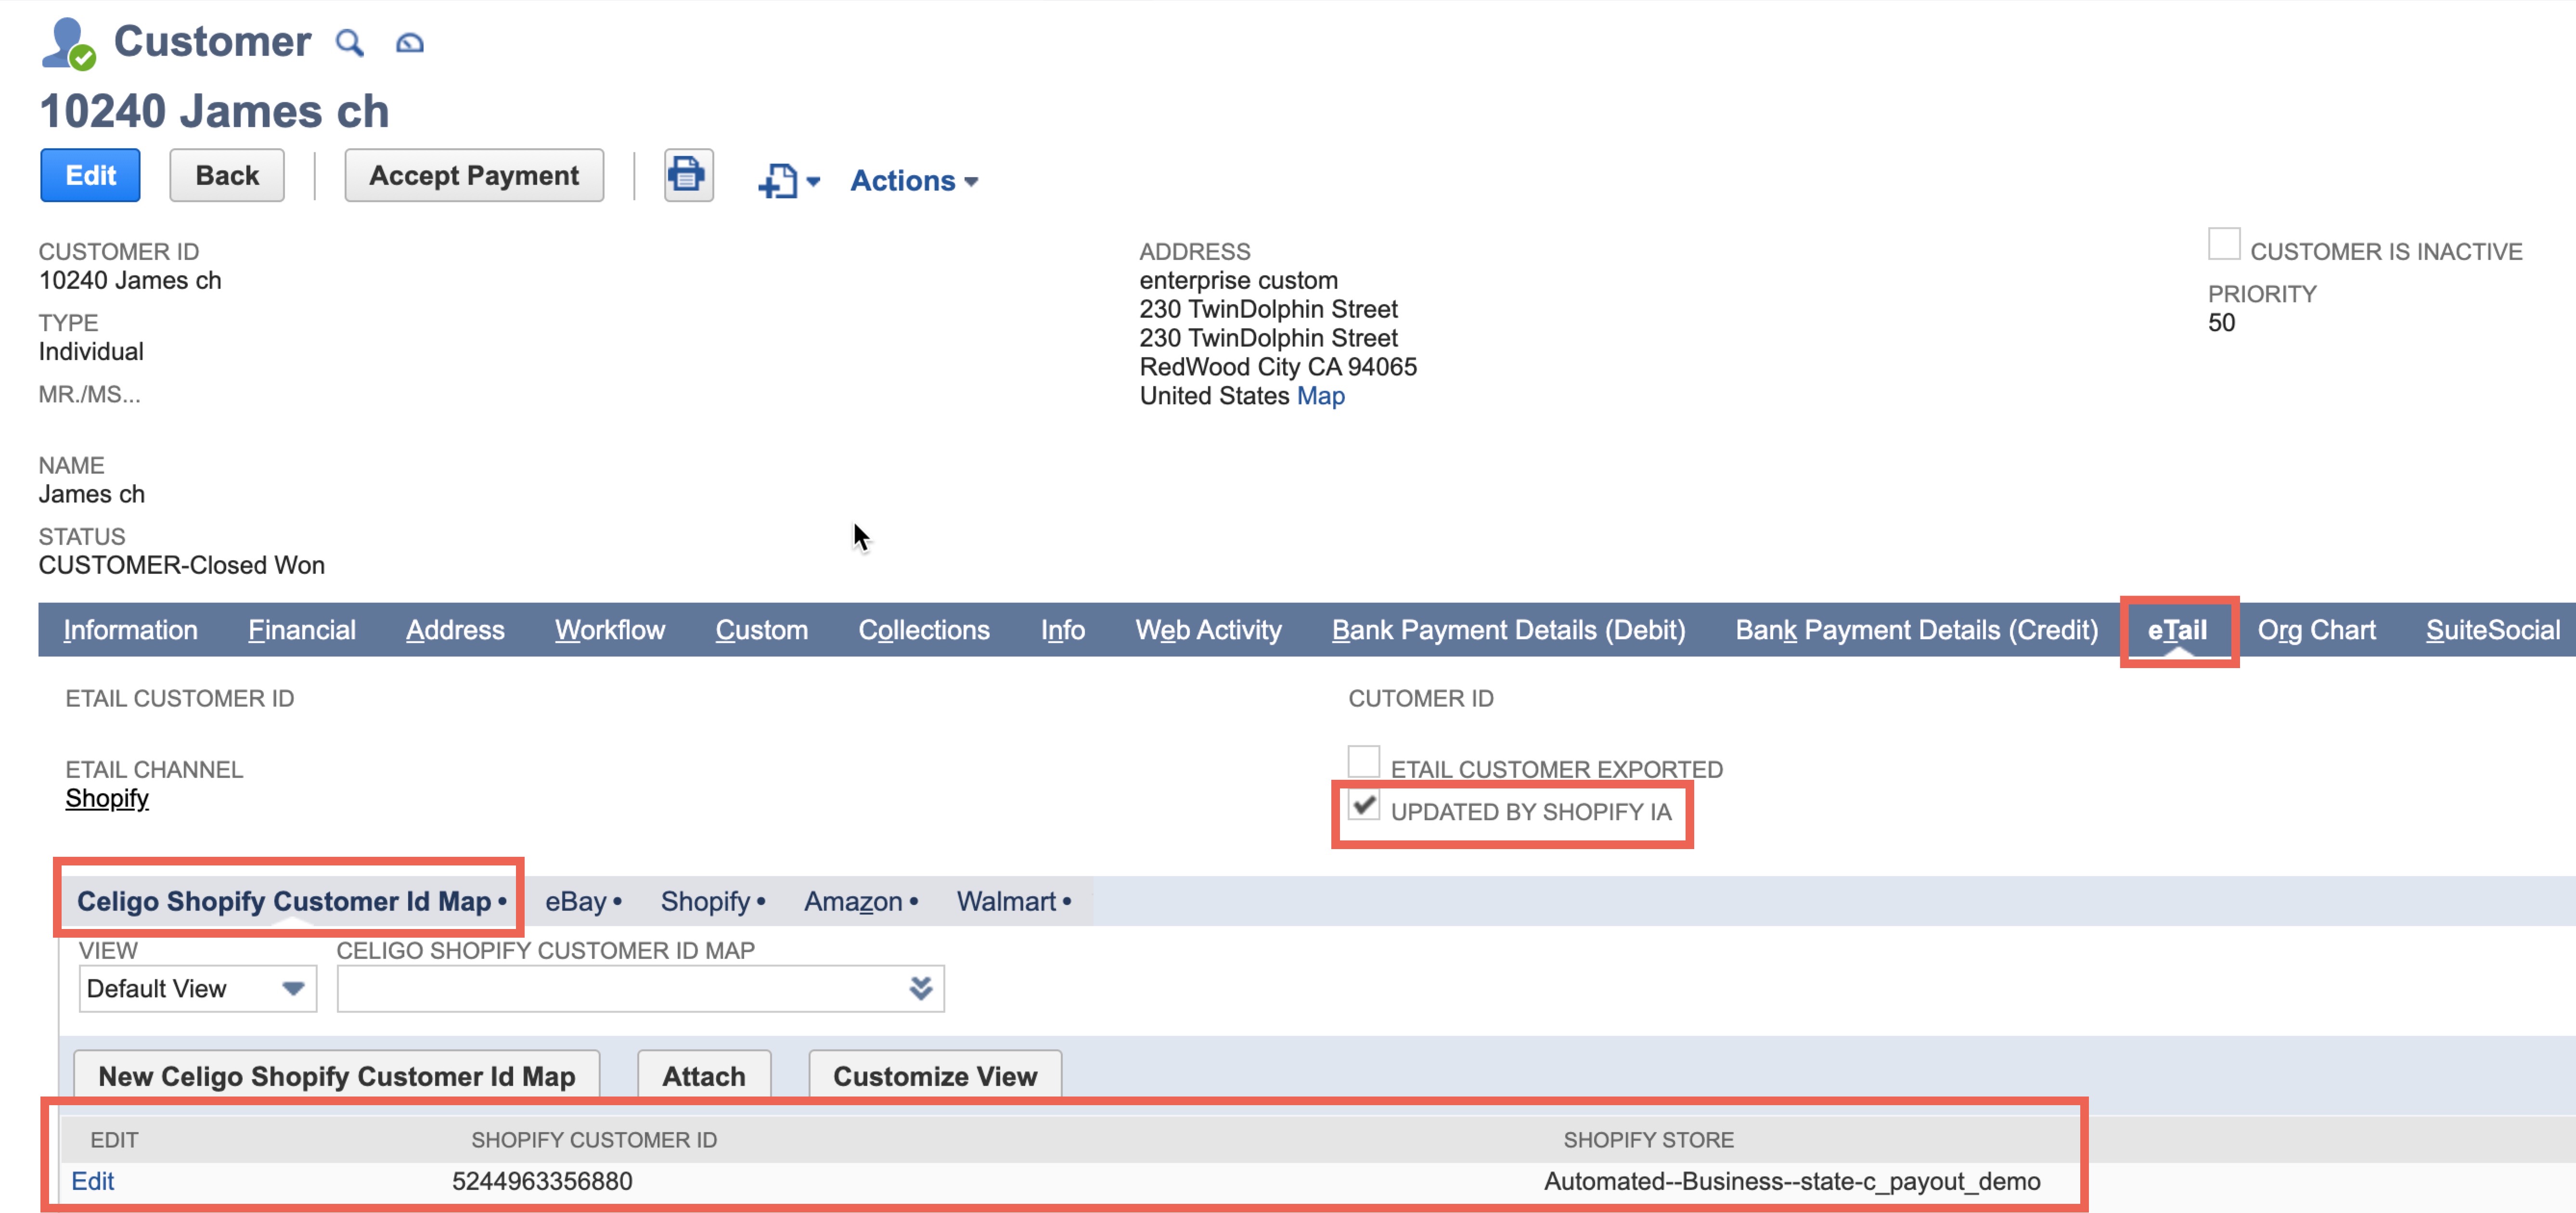Open the Collections tab
Image resolution: width=2576 pixels, height=1213 pixels.
pyautogui.click(x=924, y=630)
